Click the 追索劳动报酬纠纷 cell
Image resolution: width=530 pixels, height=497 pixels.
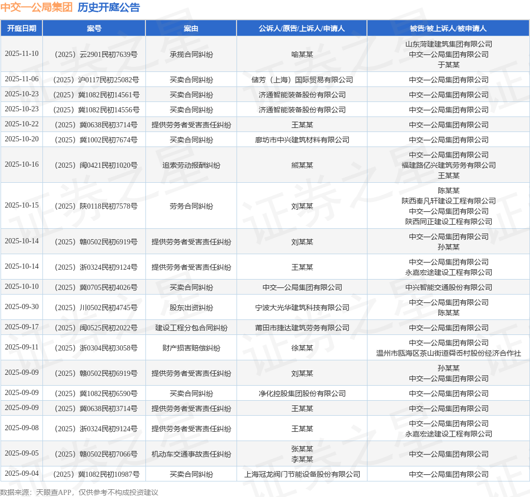coord(192,165)
